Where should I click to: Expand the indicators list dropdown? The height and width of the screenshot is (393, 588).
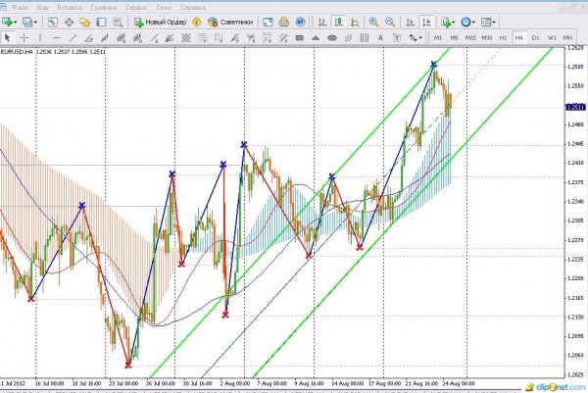pos(452,21)
